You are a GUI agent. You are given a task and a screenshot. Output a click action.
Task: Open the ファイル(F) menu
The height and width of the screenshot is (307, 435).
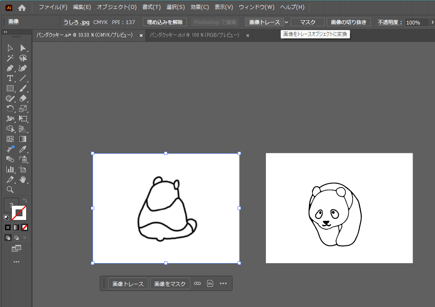[x=53, y=7]
